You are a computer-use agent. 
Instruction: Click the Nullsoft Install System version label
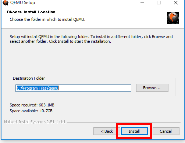tap(35, 122)
